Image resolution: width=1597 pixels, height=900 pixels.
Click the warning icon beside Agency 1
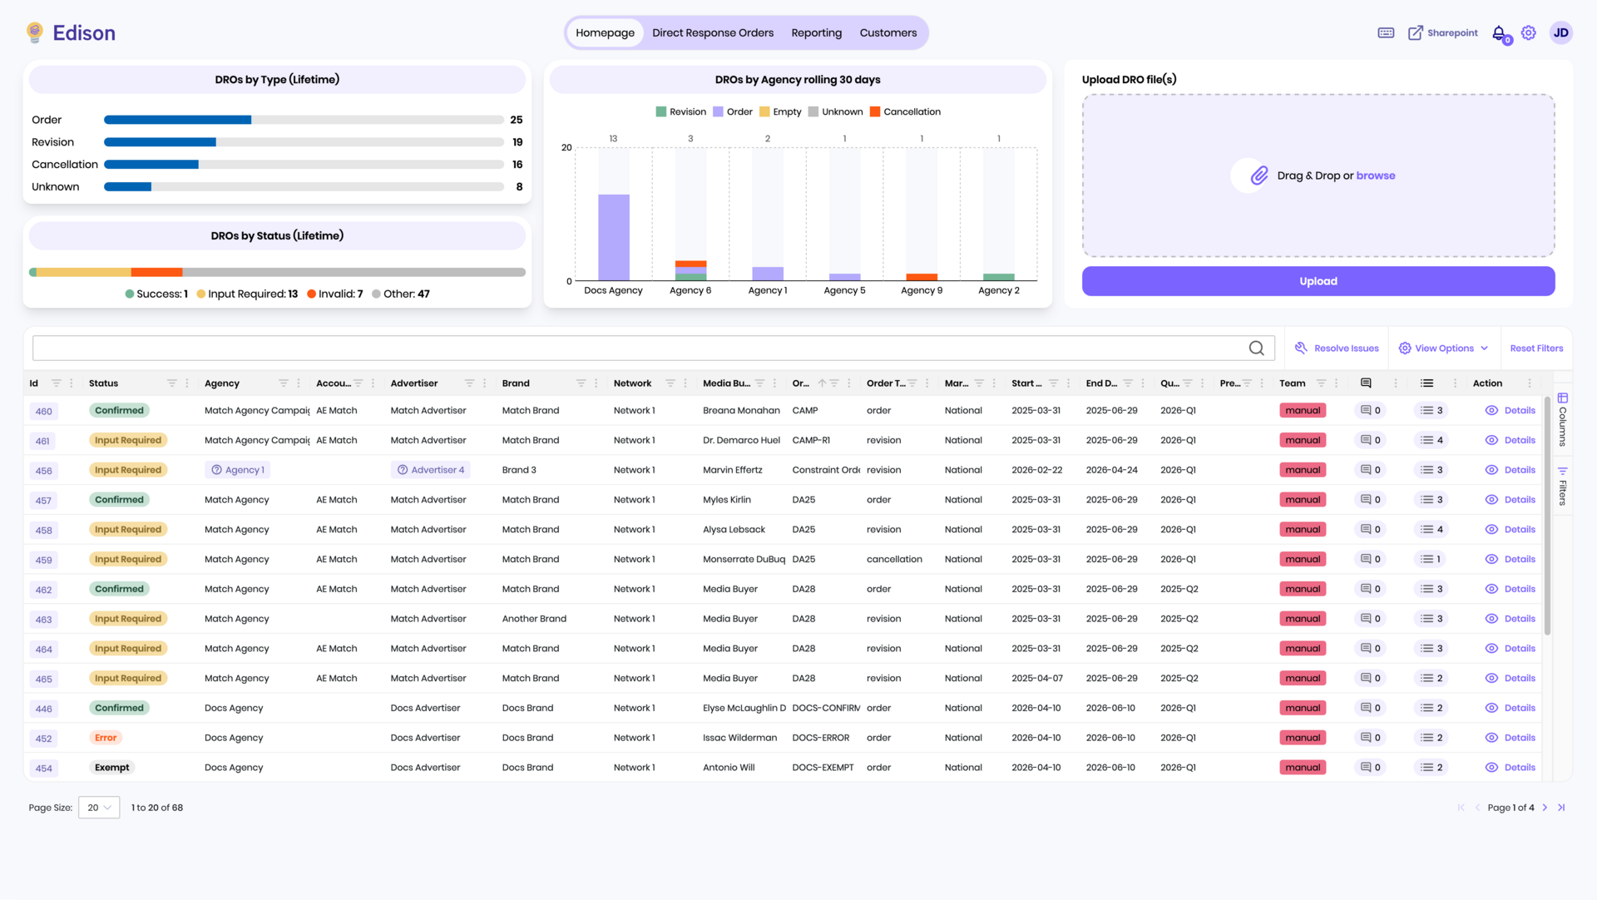[x=215, y=469]
